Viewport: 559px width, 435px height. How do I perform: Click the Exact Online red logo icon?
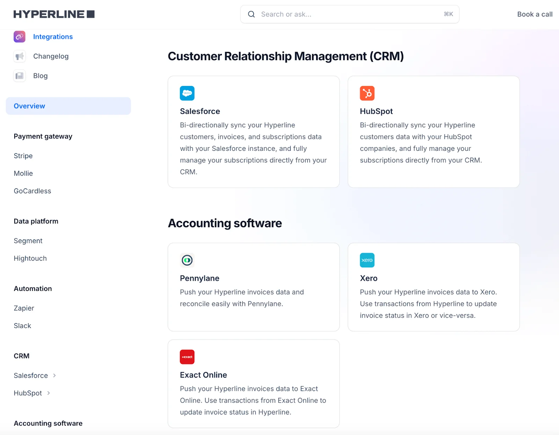pos(187,357)
